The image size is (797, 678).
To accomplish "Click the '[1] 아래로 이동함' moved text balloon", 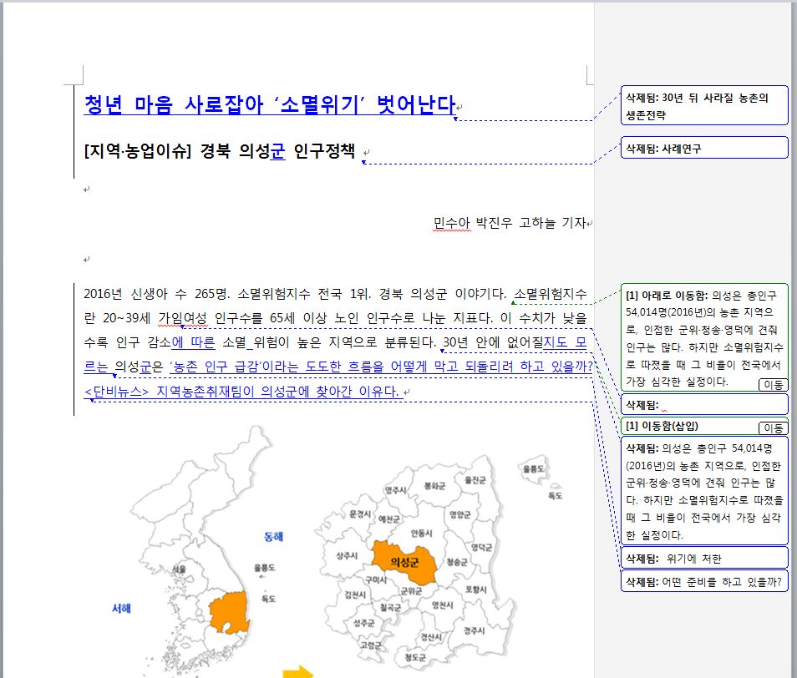I will click(703, 334).
